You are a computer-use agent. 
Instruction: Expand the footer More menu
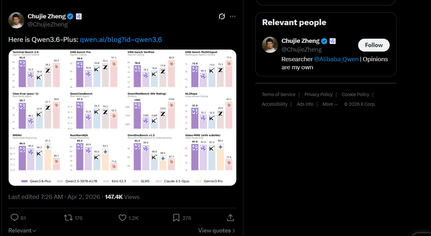pyautogui.click(x=330, y=104)
